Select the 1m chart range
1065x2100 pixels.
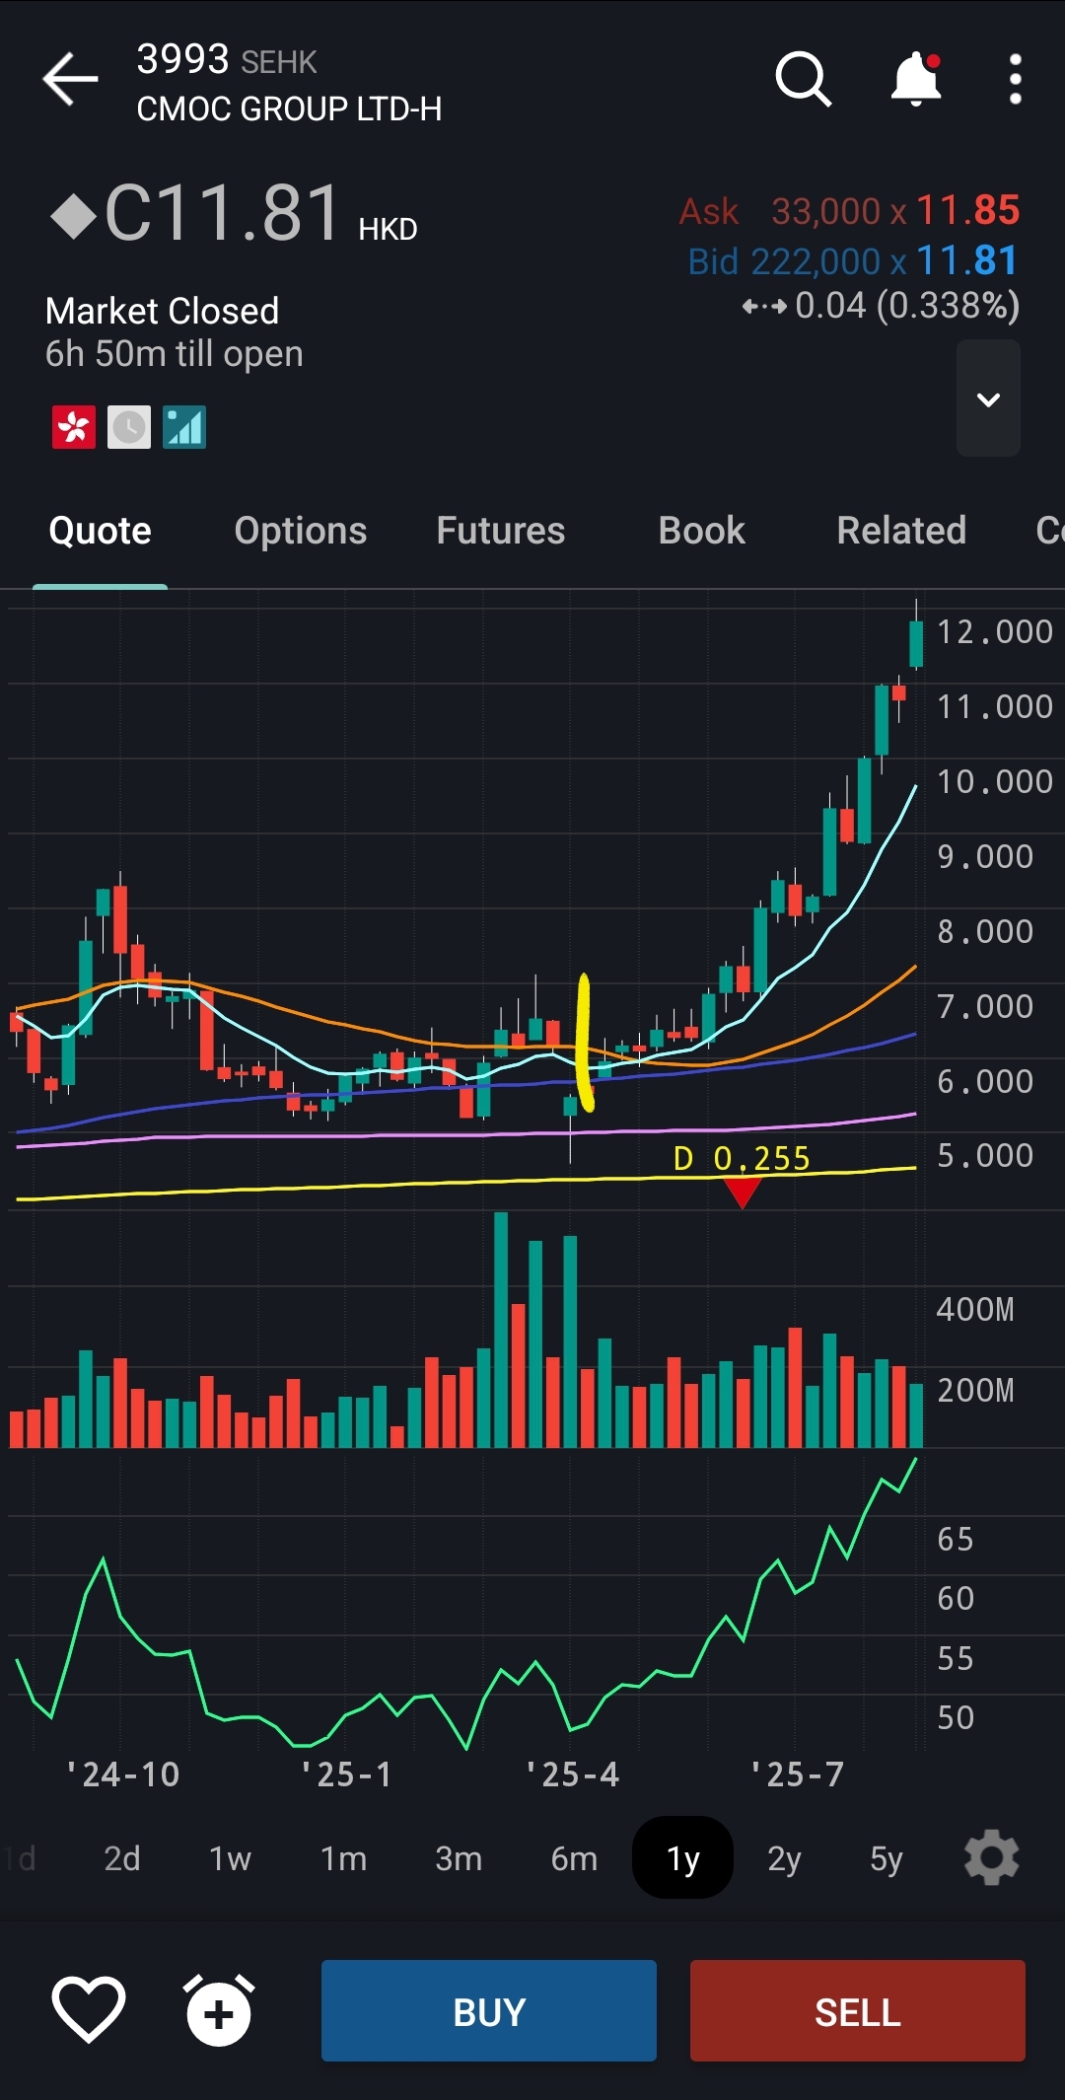point(344,1858)
